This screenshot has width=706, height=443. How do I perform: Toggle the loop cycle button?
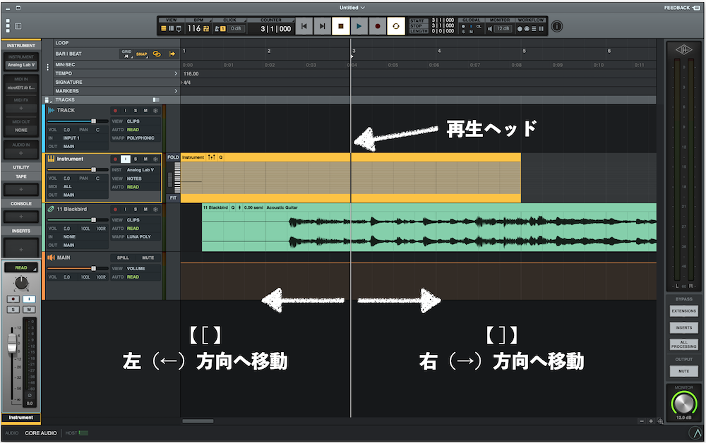(395, 27)
